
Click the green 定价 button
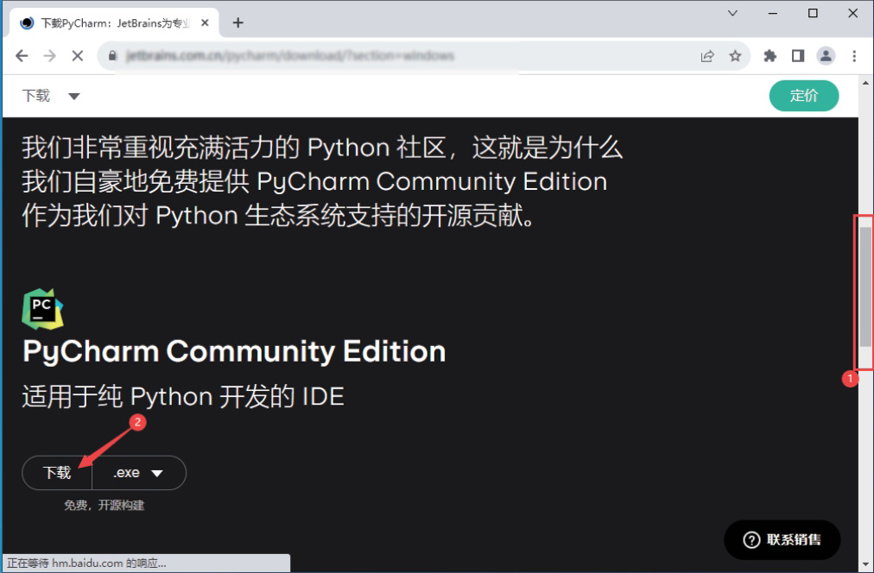click(803, 96)
